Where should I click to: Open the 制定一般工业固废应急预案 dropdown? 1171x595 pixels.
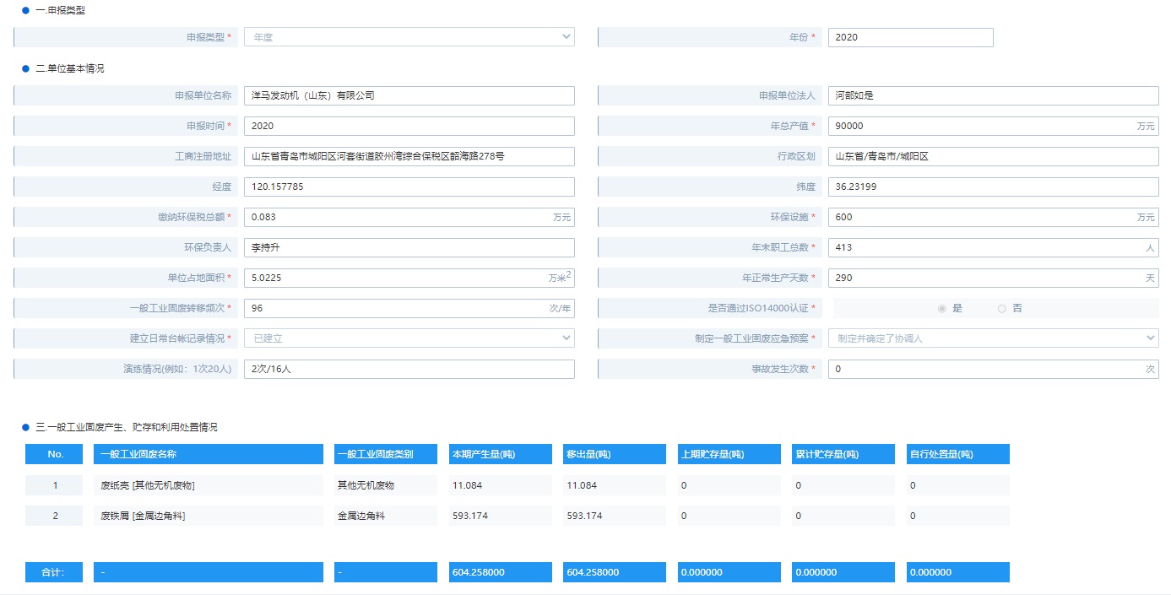[993, 338]
